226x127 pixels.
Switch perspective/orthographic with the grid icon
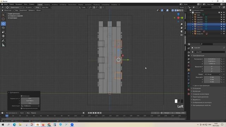pos(182,35)
